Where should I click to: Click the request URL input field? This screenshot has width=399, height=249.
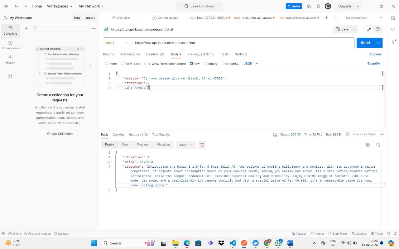[x=243, y=43]
